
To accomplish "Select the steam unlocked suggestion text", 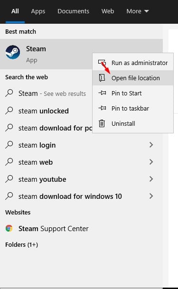I will click(x=44, y=111).
